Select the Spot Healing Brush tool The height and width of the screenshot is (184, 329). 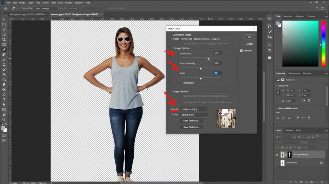pyautogui.click(x=4, y=54)
